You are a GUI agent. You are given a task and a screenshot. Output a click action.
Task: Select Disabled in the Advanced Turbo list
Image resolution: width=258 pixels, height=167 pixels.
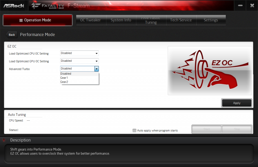click(x=79, y=74)
